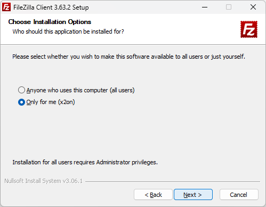266x207 pixels.
Task: Click the 'Nullsoft Install System v3.06.1' branding text
Action: point(44,181)
